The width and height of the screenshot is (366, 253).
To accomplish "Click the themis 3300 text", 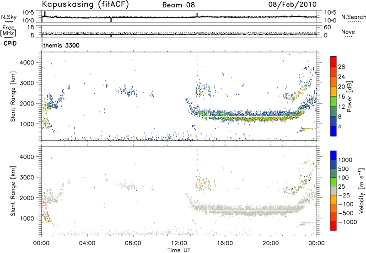I will (x=61, y=45).
